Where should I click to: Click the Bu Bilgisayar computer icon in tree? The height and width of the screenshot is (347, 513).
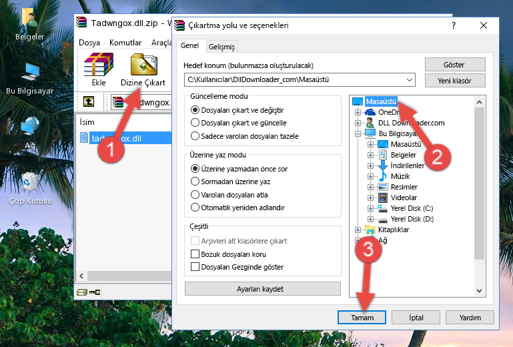(x=370, y=133)
